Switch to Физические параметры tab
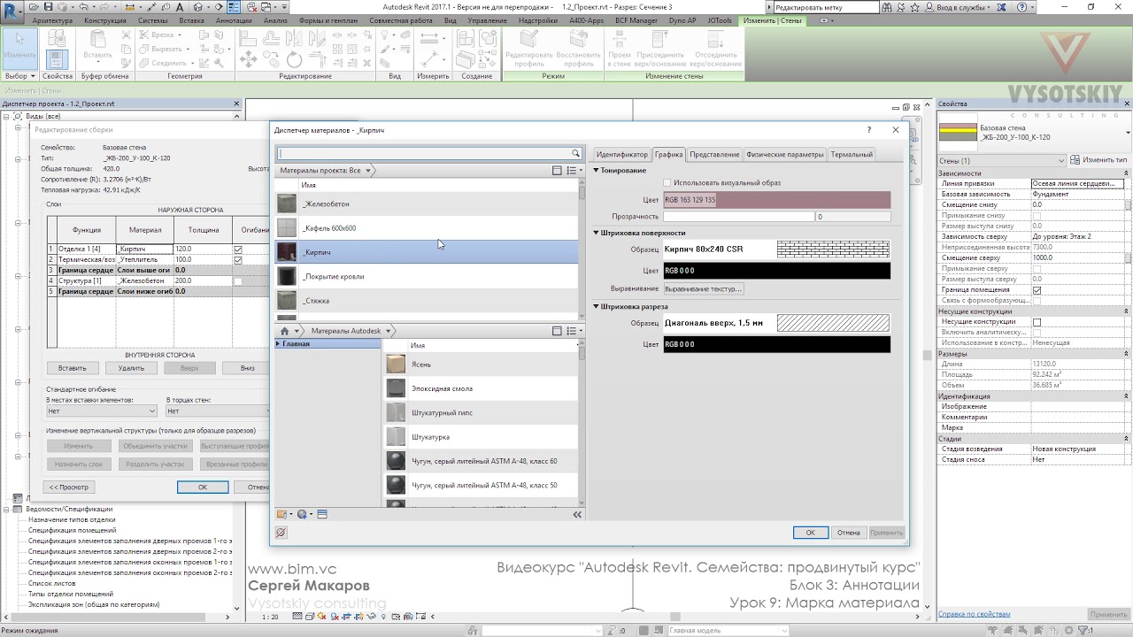Viewport: 1133px width, 637px height. (784, 155)
